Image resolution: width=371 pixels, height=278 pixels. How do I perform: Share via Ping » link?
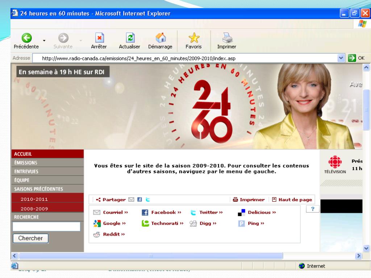click(x=256, y=223)
